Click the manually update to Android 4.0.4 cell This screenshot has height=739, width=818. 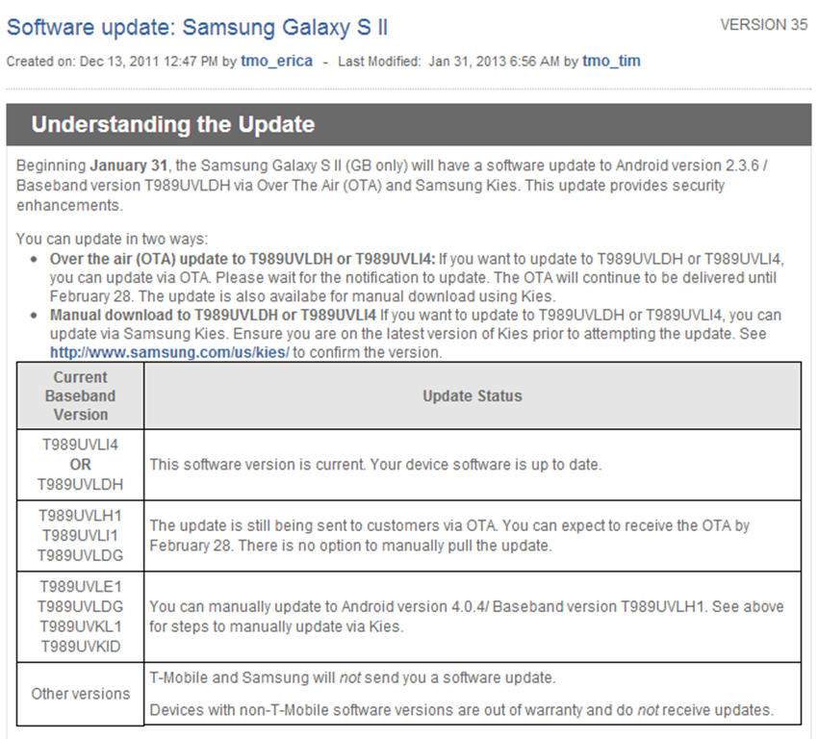[473, 617]
